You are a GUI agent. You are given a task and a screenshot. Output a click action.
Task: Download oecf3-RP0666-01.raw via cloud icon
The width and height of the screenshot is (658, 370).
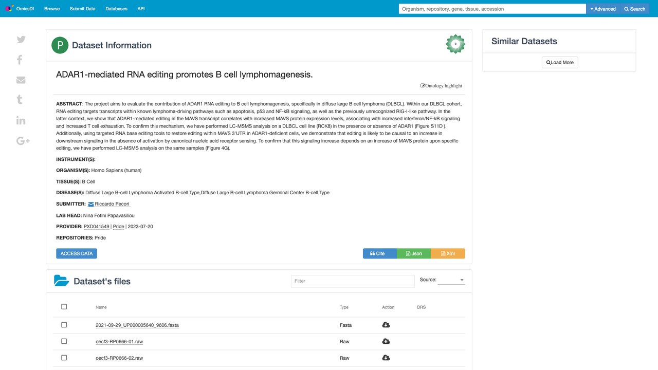386,341
